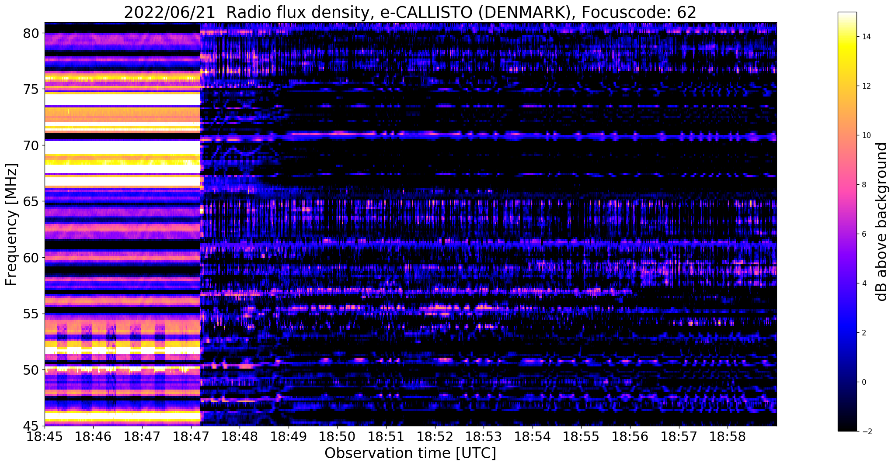895x466 pixels.
Task: Click the 18:51 time tick label
Action: [x=387, y=437]
